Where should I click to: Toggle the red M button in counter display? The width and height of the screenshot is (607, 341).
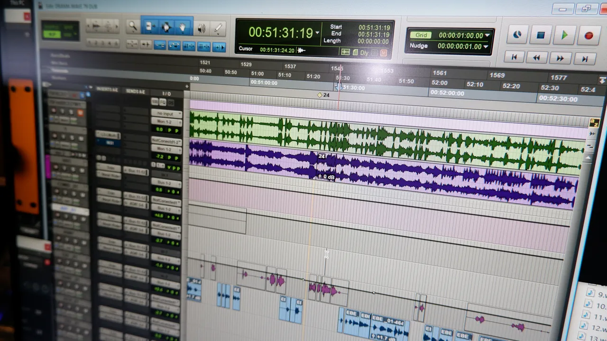[384, 53]
